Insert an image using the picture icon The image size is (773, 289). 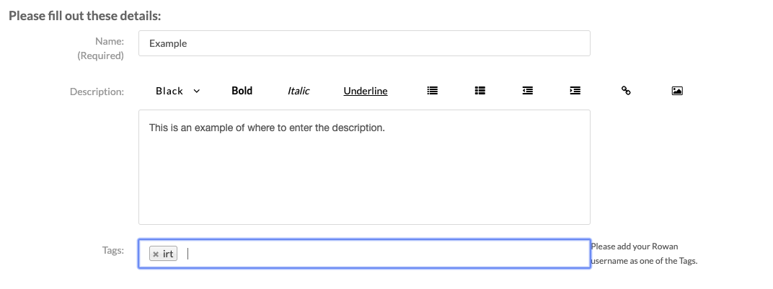pyautogui.click(x=677, y=91)
